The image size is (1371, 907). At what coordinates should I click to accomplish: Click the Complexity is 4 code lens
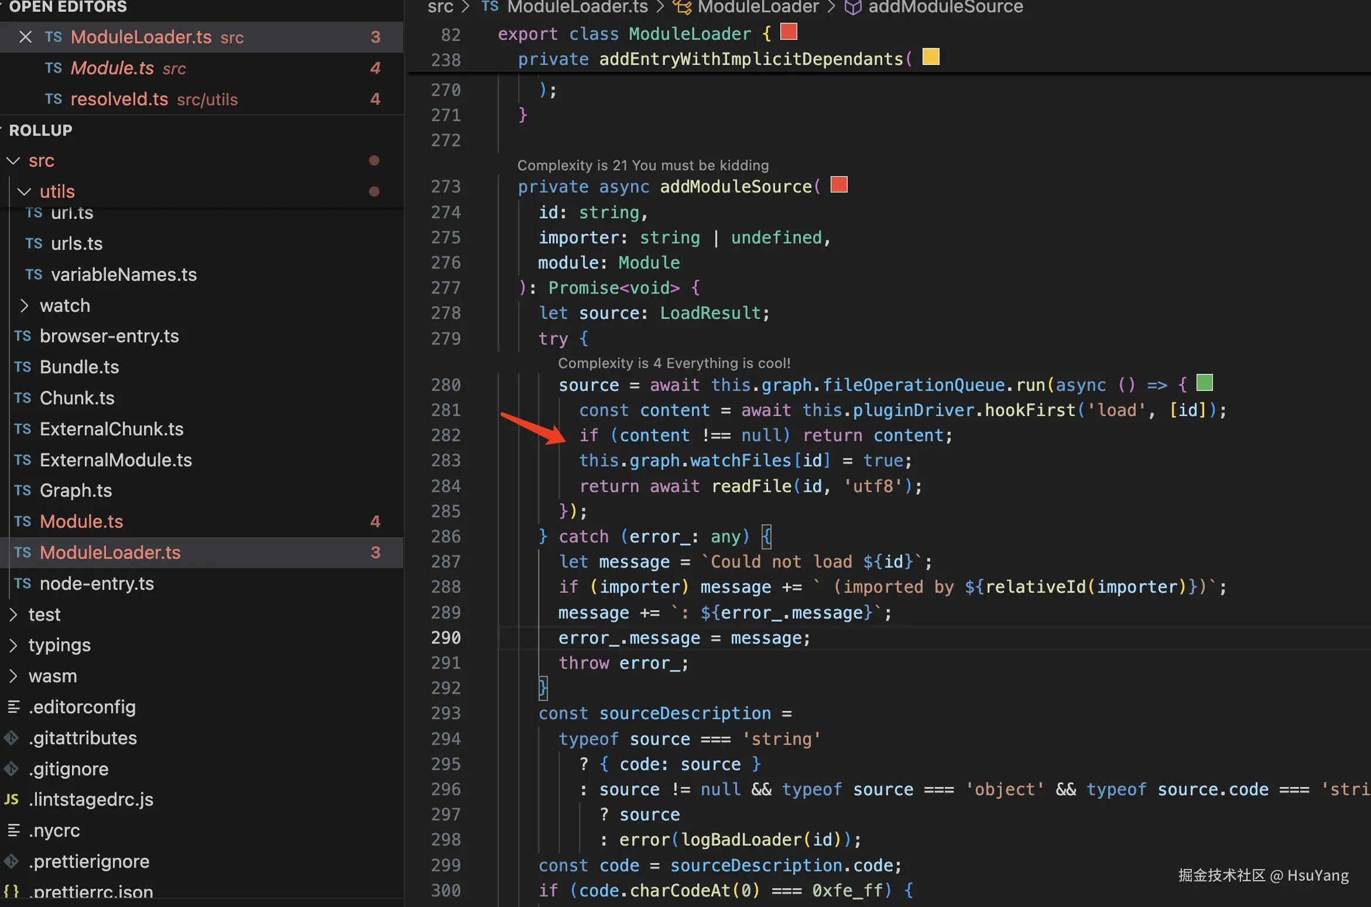(x=673, y=363)
